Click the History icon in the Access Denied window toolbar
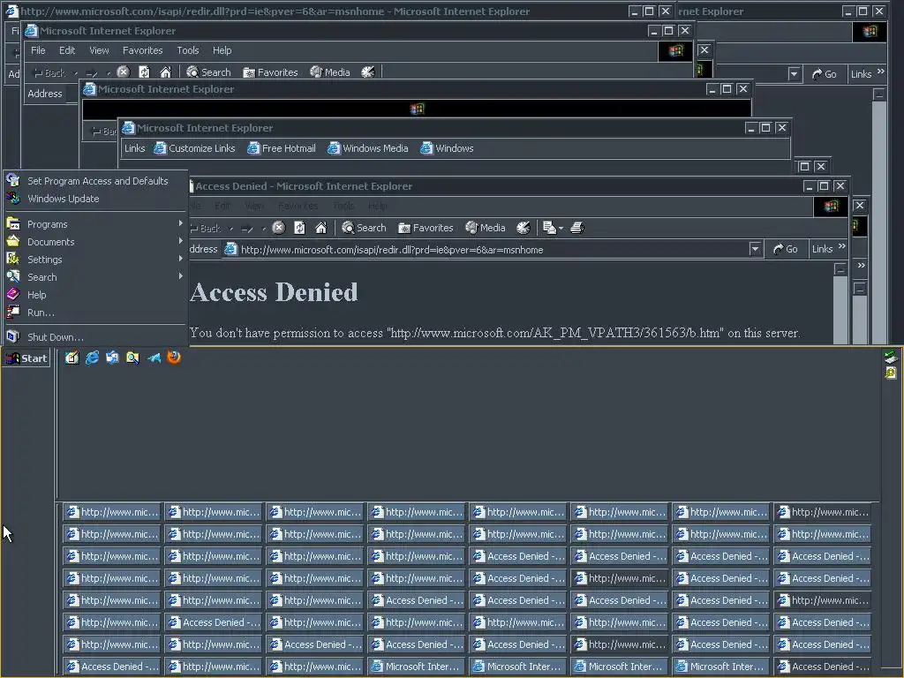Viewport: 904px width, 678px height. (x=523, y=228)
